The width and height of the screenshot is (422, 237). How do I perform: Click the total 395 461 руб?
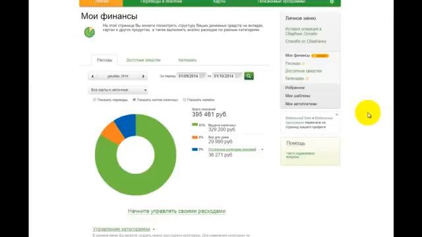(x=210, y=115)
